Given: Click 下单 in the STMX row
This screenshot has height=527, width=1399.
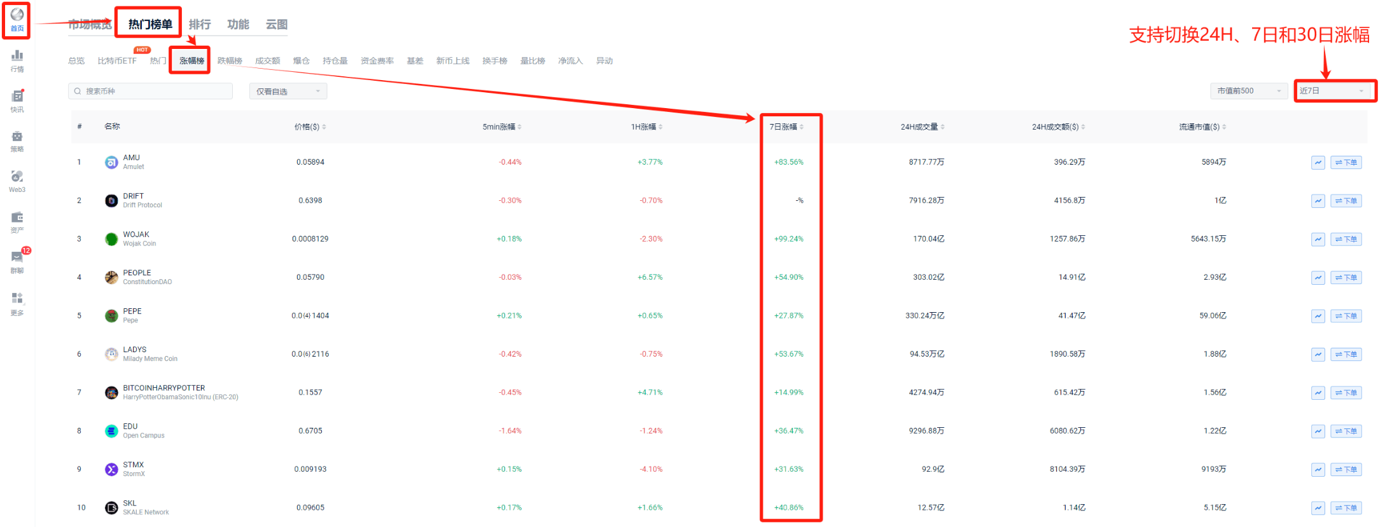Looking at the screenshot, I should (x=1346, y=470).
